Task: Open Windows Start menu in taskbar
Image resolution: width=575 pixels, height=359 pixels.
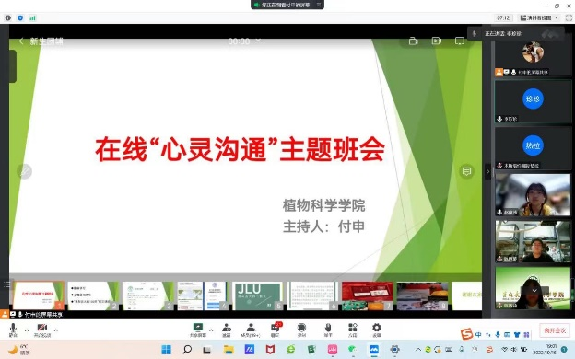Action: point(166,350)
